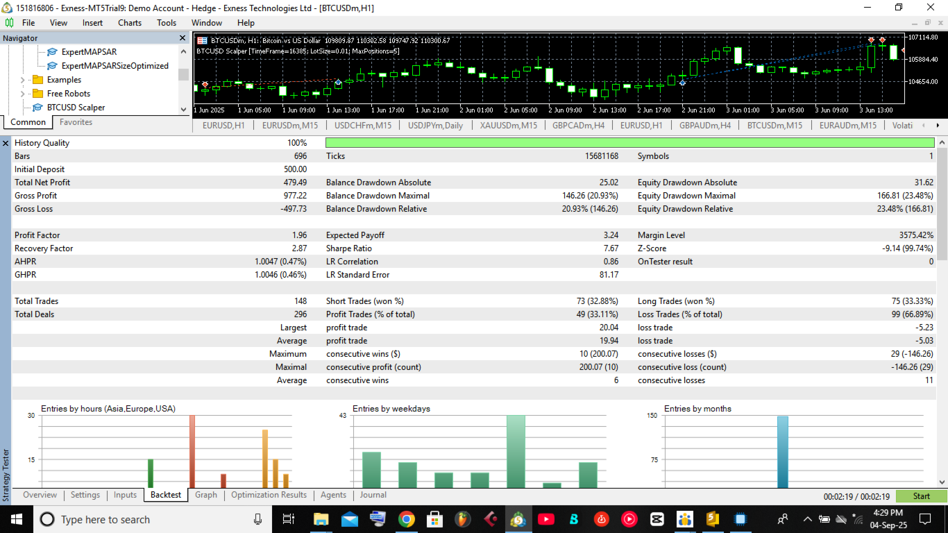The height and width of the screenshot is (533, 948).
Task: Click the chart icon left of the File menu
Action: coord(8,23)
